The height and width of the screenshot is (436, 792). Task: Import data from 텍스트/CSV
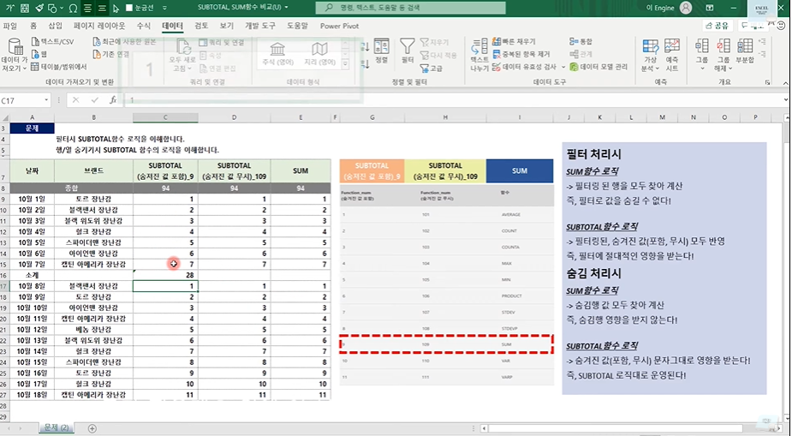pos(53,41)
